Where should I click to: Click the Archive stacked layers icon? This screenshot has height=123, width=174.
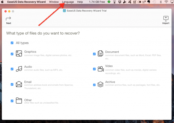(100, 84)
